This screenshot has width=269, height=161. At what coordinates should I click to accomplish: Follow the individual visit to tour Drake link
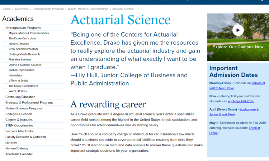237,86
